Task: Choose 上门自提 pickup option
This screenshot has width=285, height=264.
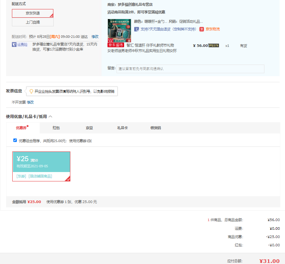Action: pos(33,22)
